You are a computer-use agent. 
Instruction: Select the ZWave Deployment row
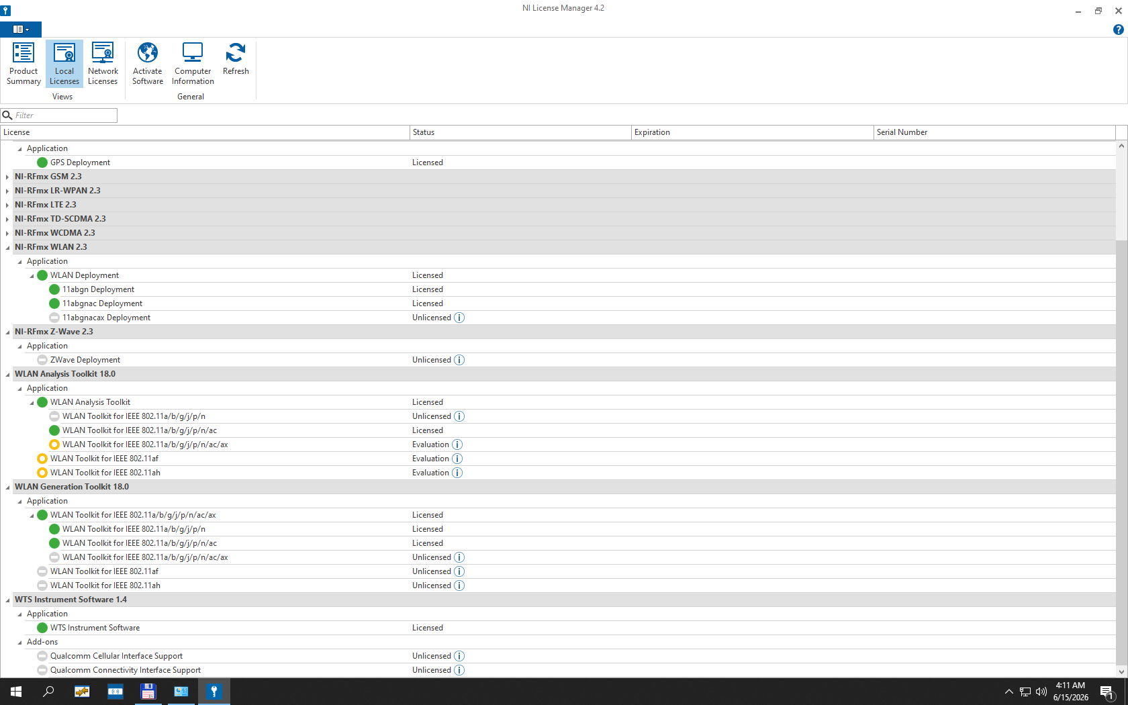pos(558,360)
